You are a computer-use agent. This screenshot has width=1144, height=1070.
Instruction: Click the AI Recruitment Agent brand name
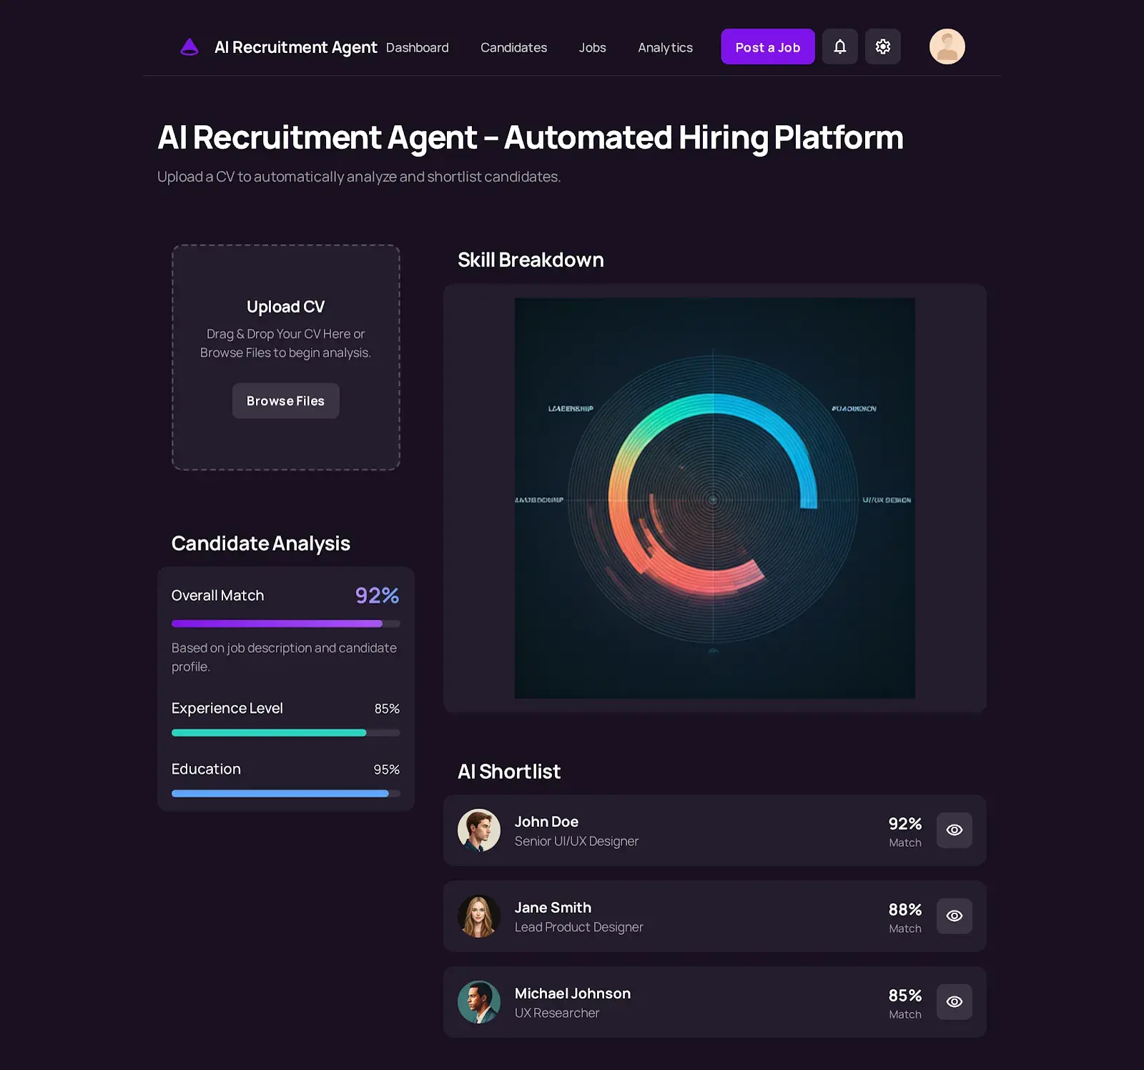click(x=295, y=47)
